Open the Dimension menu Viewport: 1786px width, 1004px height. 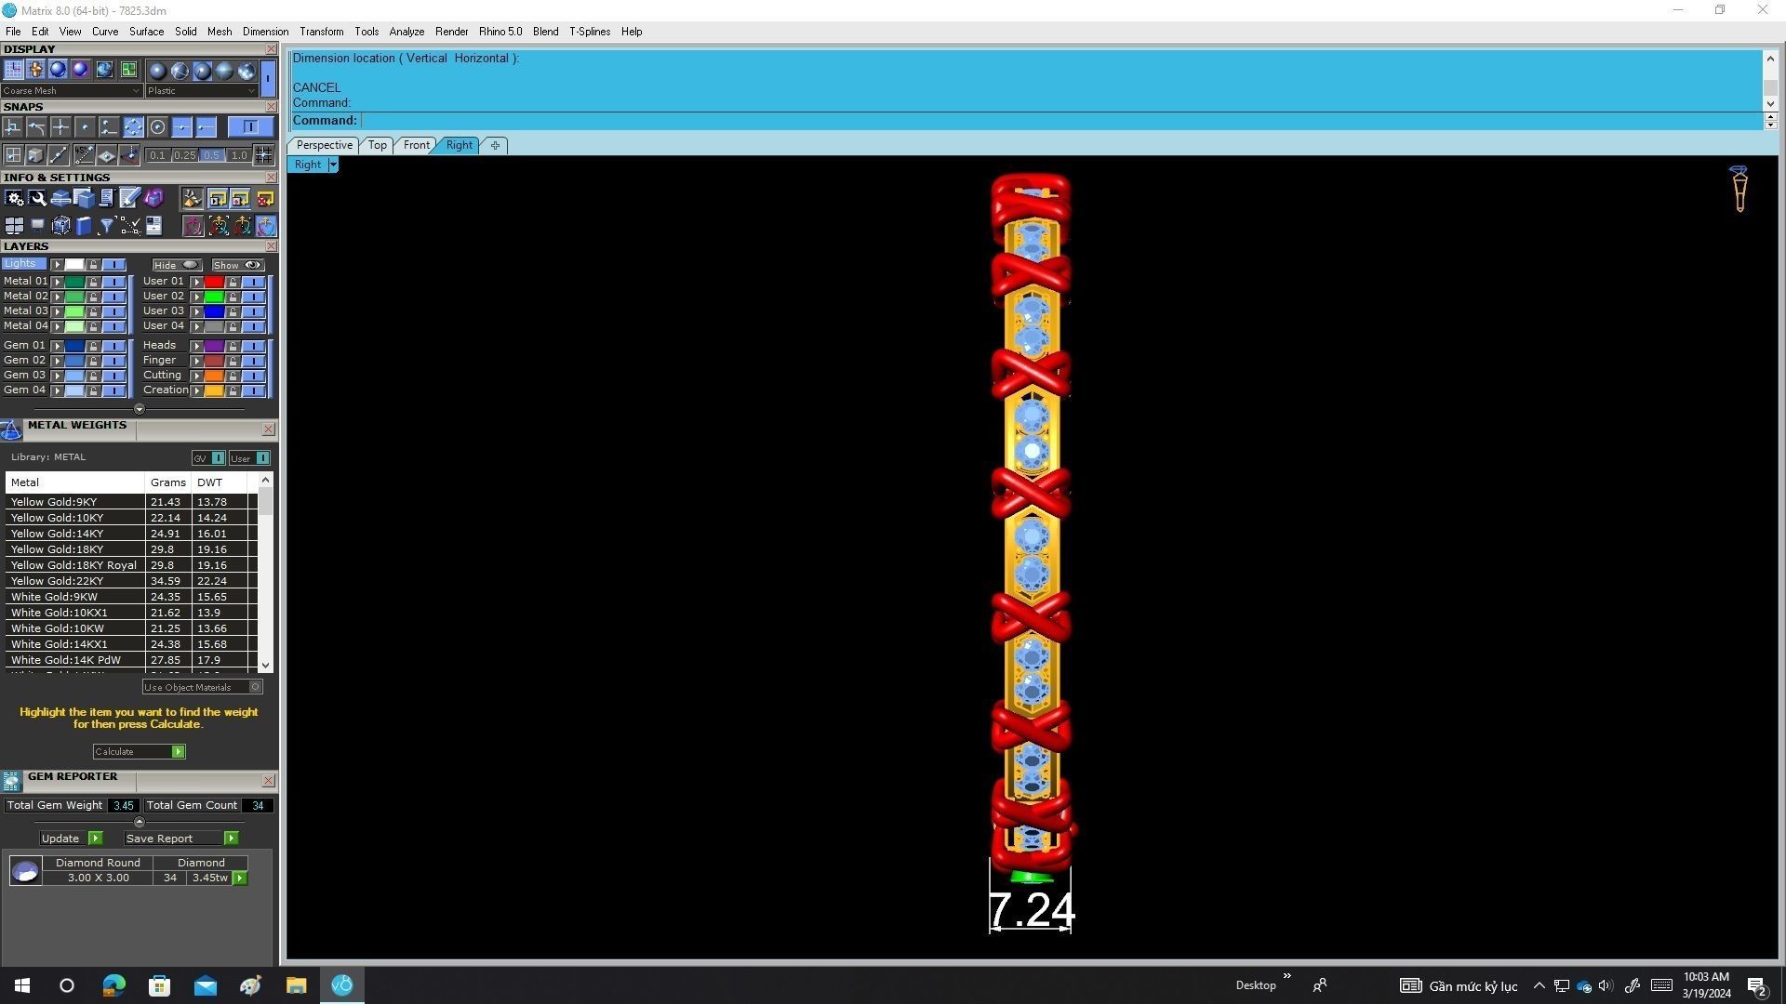click(x=265, y=32)
